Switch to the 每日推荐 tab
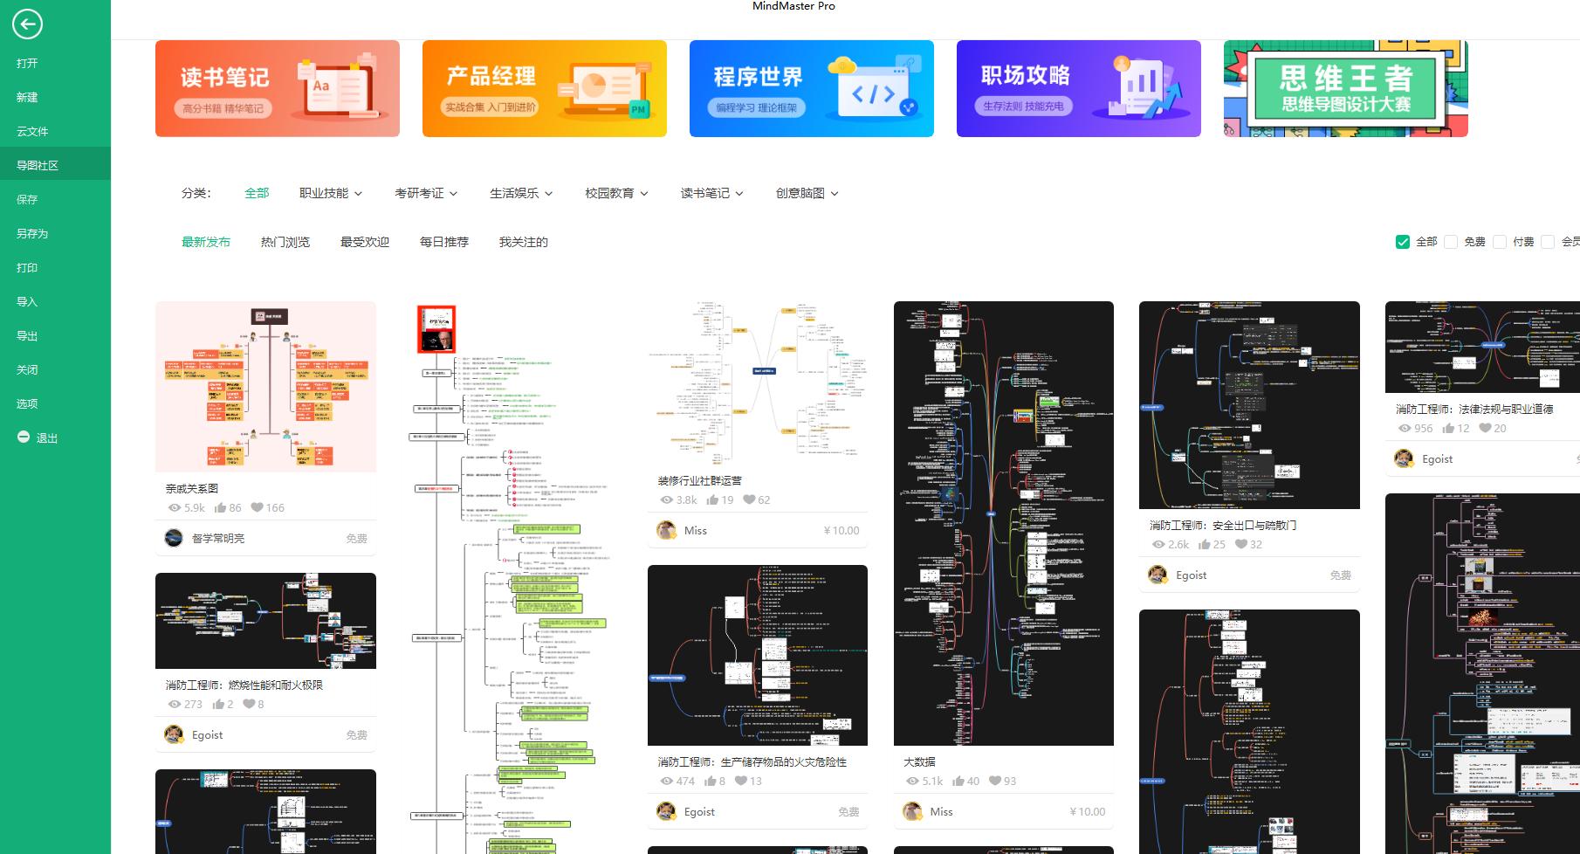Viewport: 1580px width, 854px height. [443, 242]
